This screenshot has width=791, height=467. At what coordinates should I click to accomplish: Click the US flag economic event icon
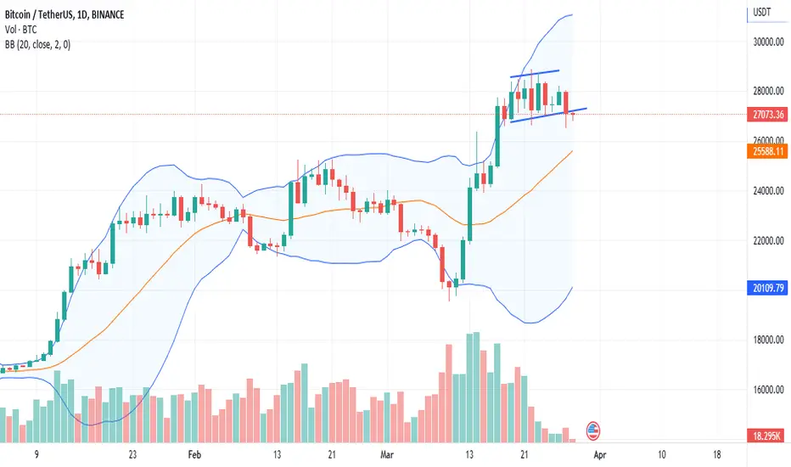592,431
